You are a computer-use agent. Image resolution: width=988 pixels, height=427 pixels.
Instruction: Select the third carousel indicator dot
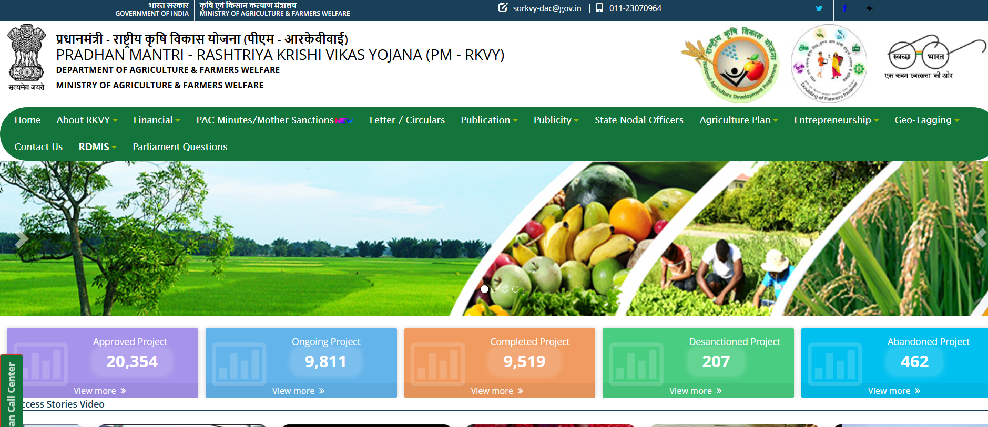pos(505,289)
